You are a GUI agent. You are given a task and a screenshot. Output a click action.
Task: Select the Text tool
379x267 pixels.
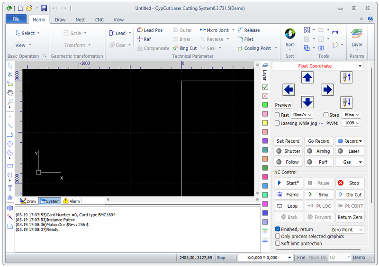(10, 188)
